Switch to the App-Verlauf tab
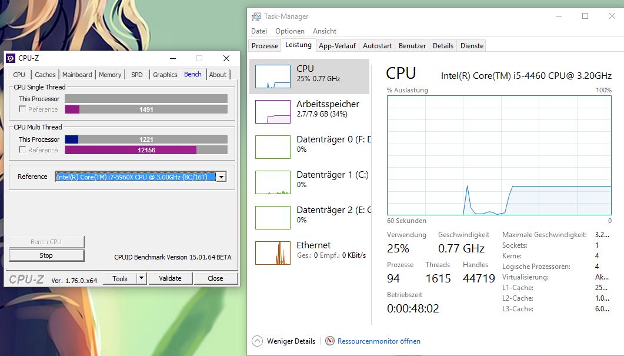This screenshot has width=624, height=356. click(337, 46)
